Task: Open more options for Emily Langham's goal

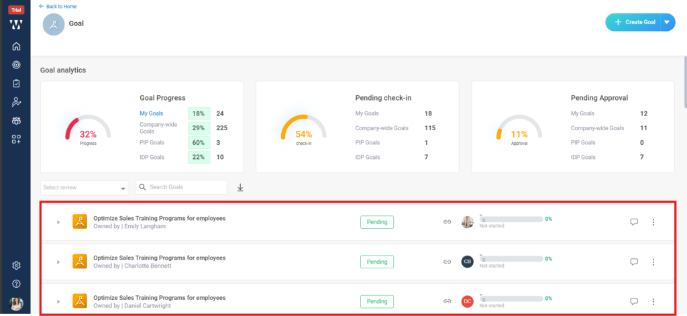Action: click(653, 222)
